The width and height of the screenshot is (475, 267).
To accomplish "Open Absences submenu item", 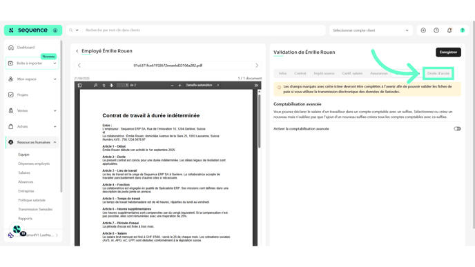I will click(x=26, y=182).
